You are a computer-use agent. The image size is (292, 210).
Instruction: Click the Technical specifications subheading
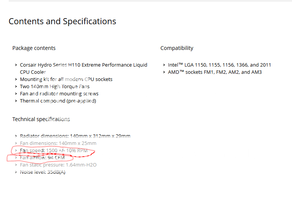pyautogui.click(x=41, y=119)
